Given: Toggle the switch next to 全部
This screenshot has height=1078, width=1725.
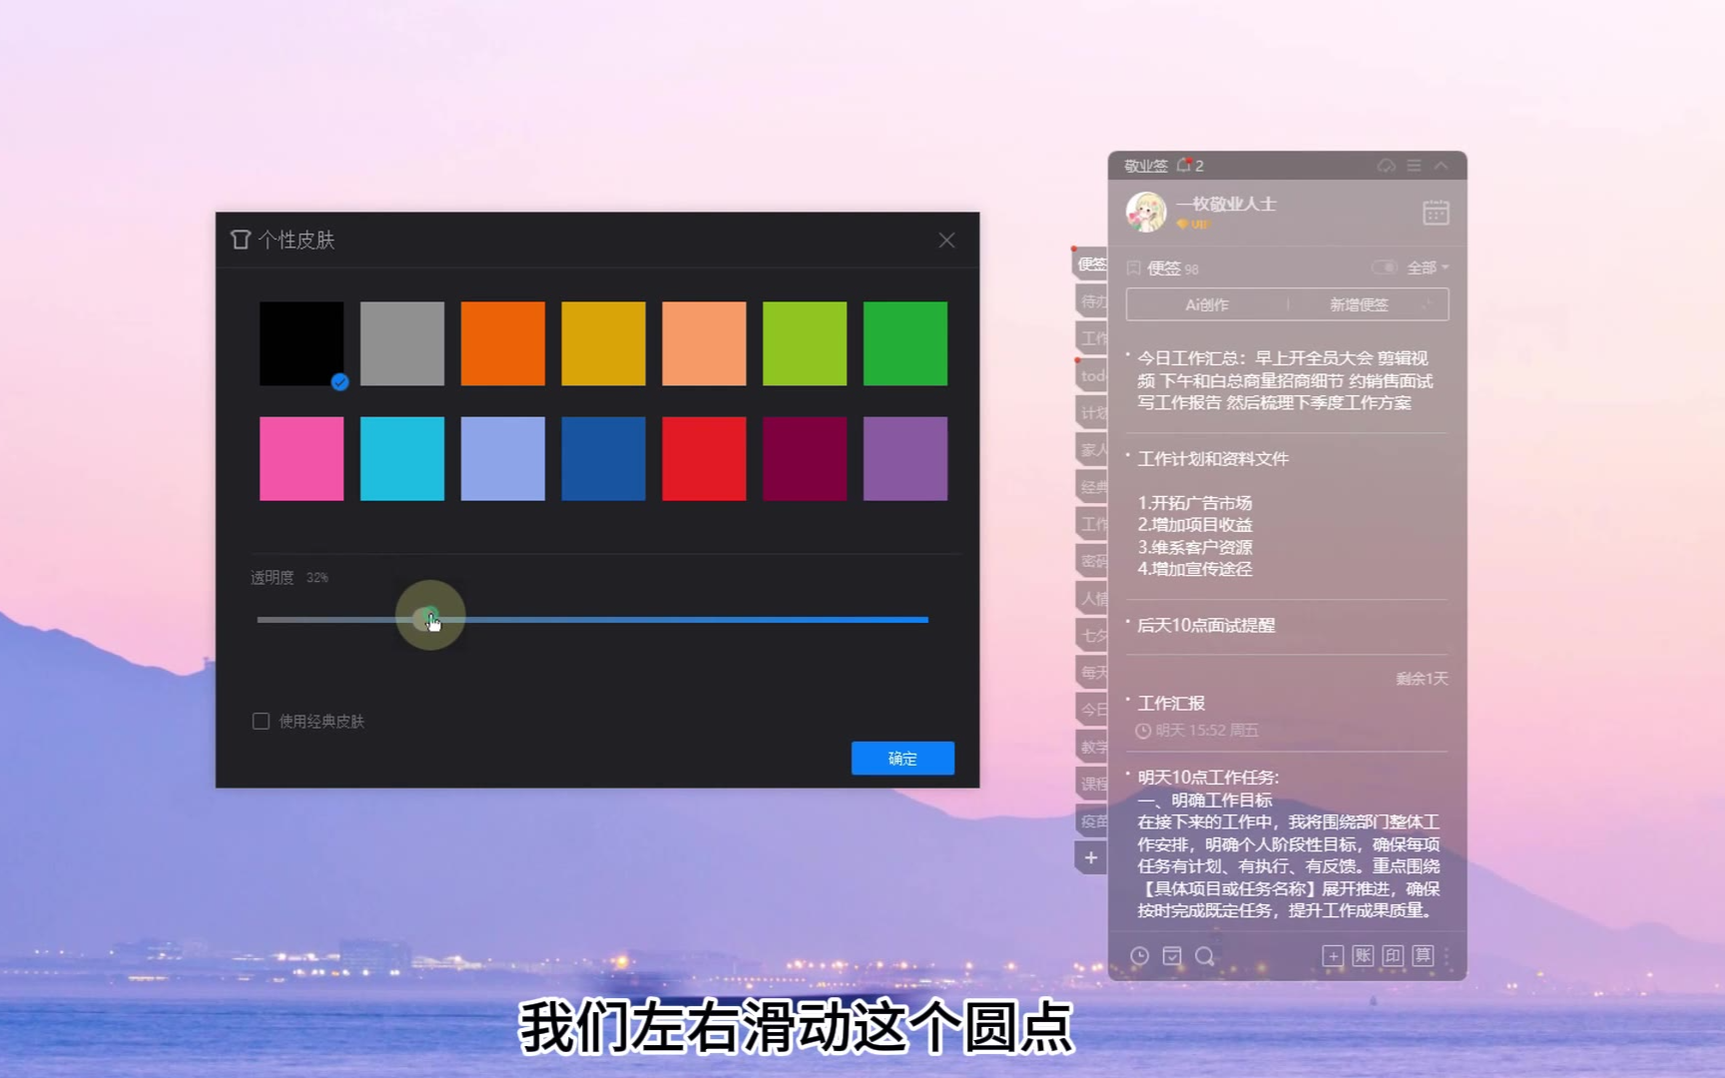Looking at the screenshot, I should (1384, 268).
